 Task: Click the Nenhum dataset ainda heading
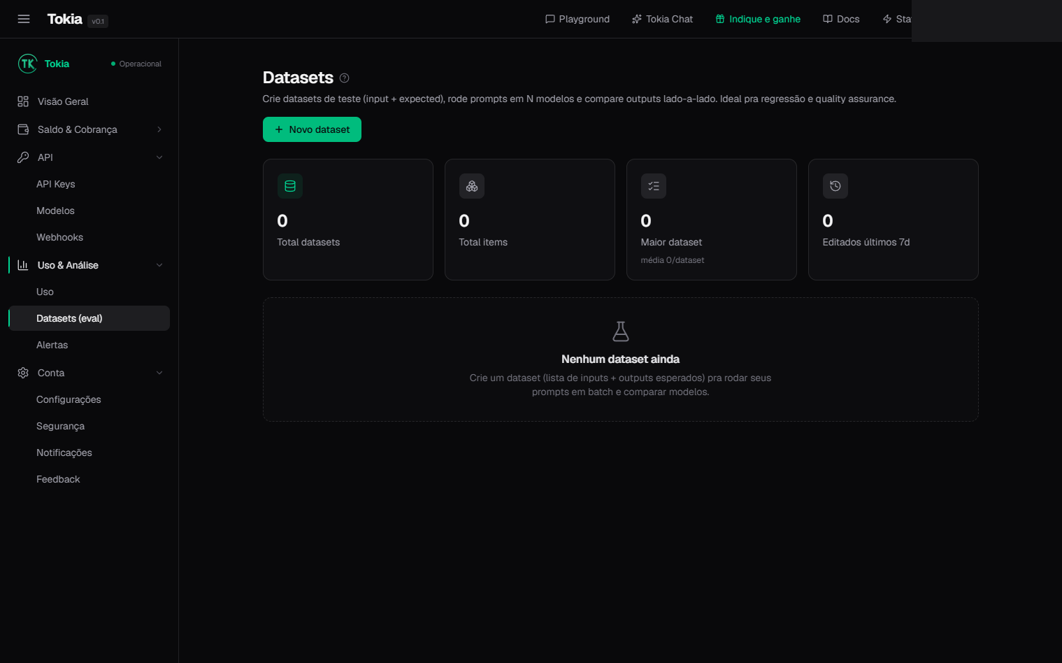620,359
